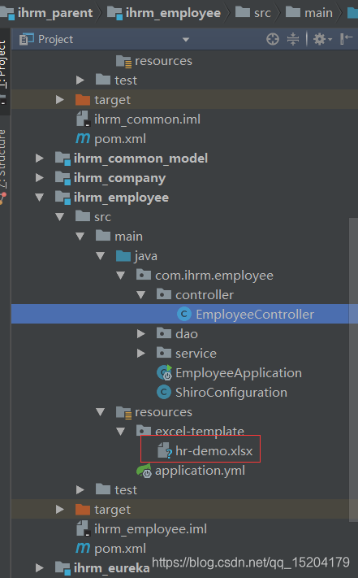
Task: Expand the upper target folder arrow
Action: [x=59, y=99]
